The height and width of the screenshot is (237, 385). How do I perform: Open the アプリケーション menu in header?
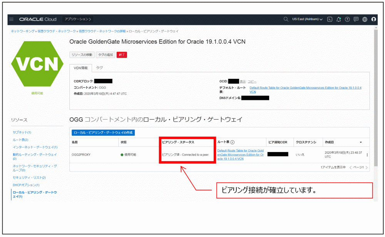tap(78, 19)
